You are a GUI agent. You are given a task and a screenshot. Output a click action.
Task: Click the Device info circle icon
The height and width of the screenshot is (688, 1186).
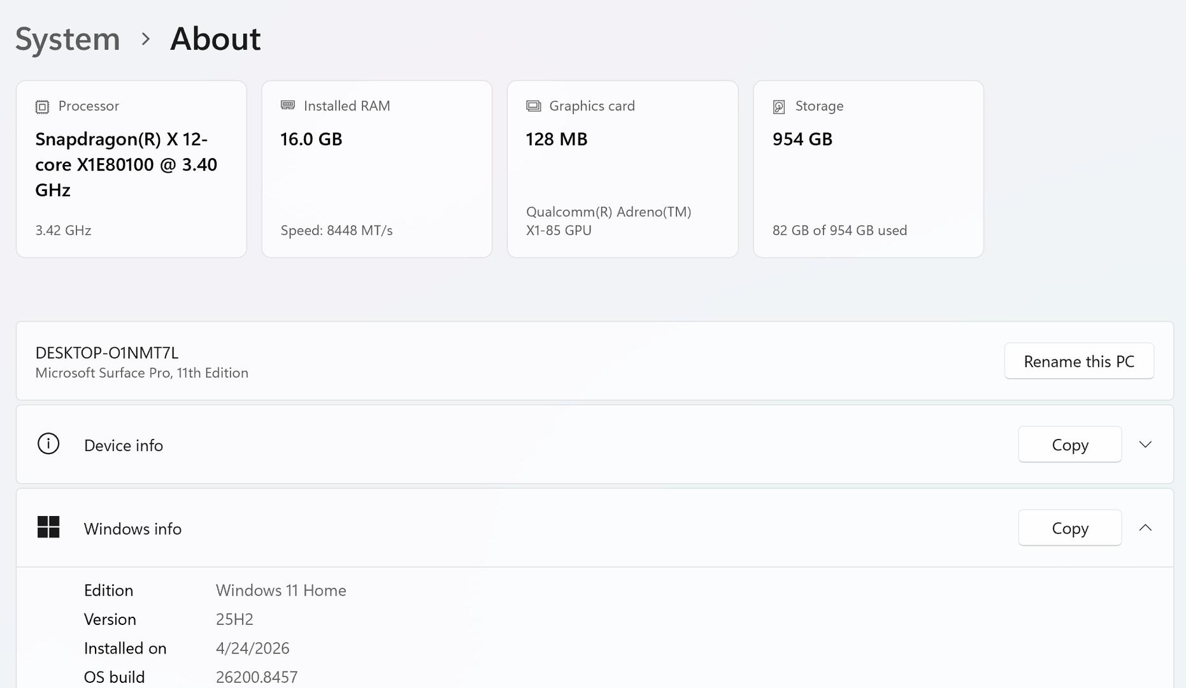click(x=48, y=443)
